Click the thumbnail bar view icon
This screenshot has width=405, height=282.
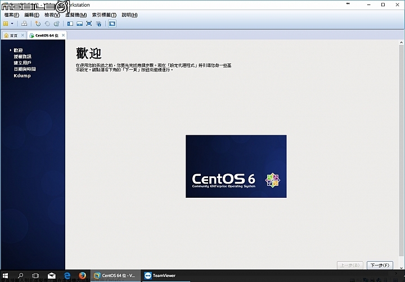click(79, 24)
